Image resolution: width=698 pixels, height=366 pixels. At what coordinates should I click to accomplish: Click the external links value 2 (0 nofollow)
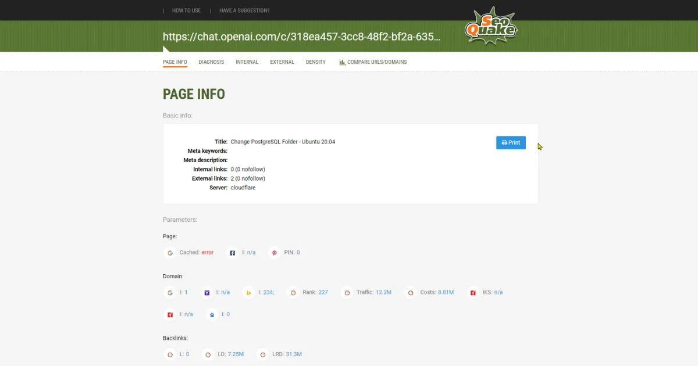[248, 178]
